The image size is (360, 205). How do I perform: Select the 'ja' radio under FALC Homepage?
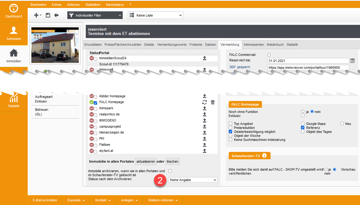tap(303, 112)
